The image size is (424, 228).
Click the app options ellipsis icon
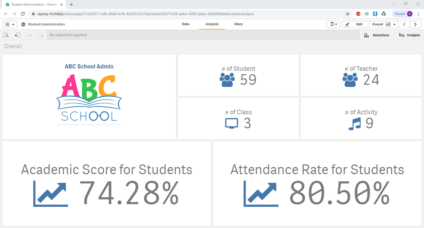24,24
